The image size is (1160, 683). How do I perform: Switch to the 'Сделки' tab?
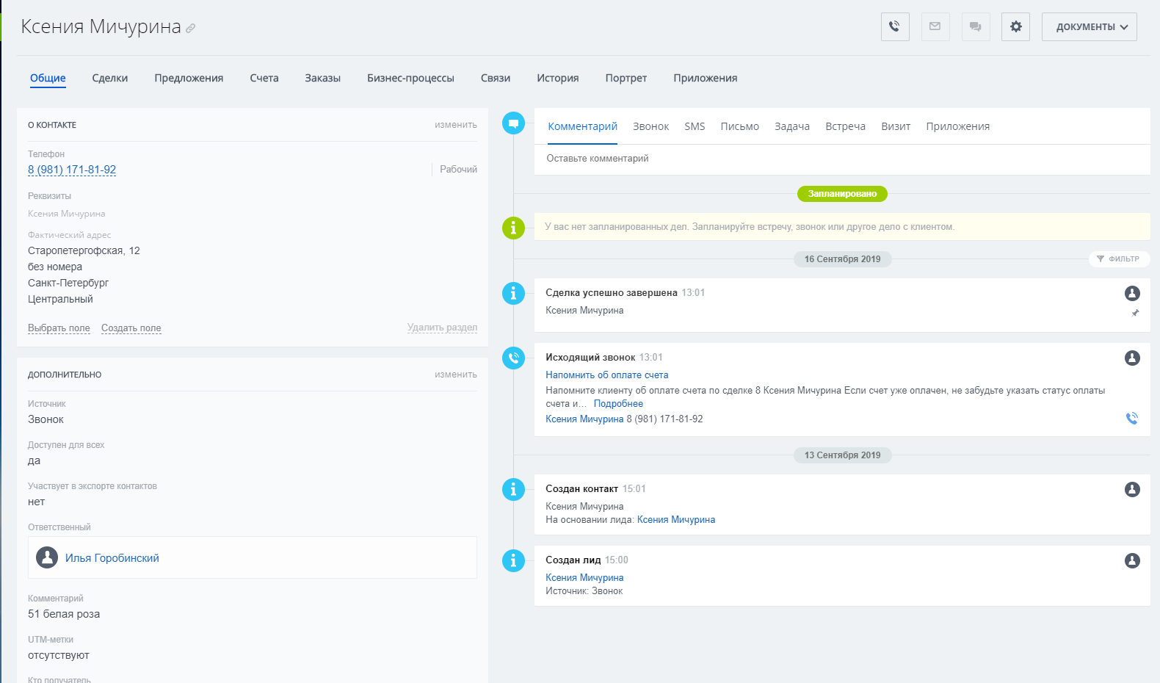pos(110,78)
